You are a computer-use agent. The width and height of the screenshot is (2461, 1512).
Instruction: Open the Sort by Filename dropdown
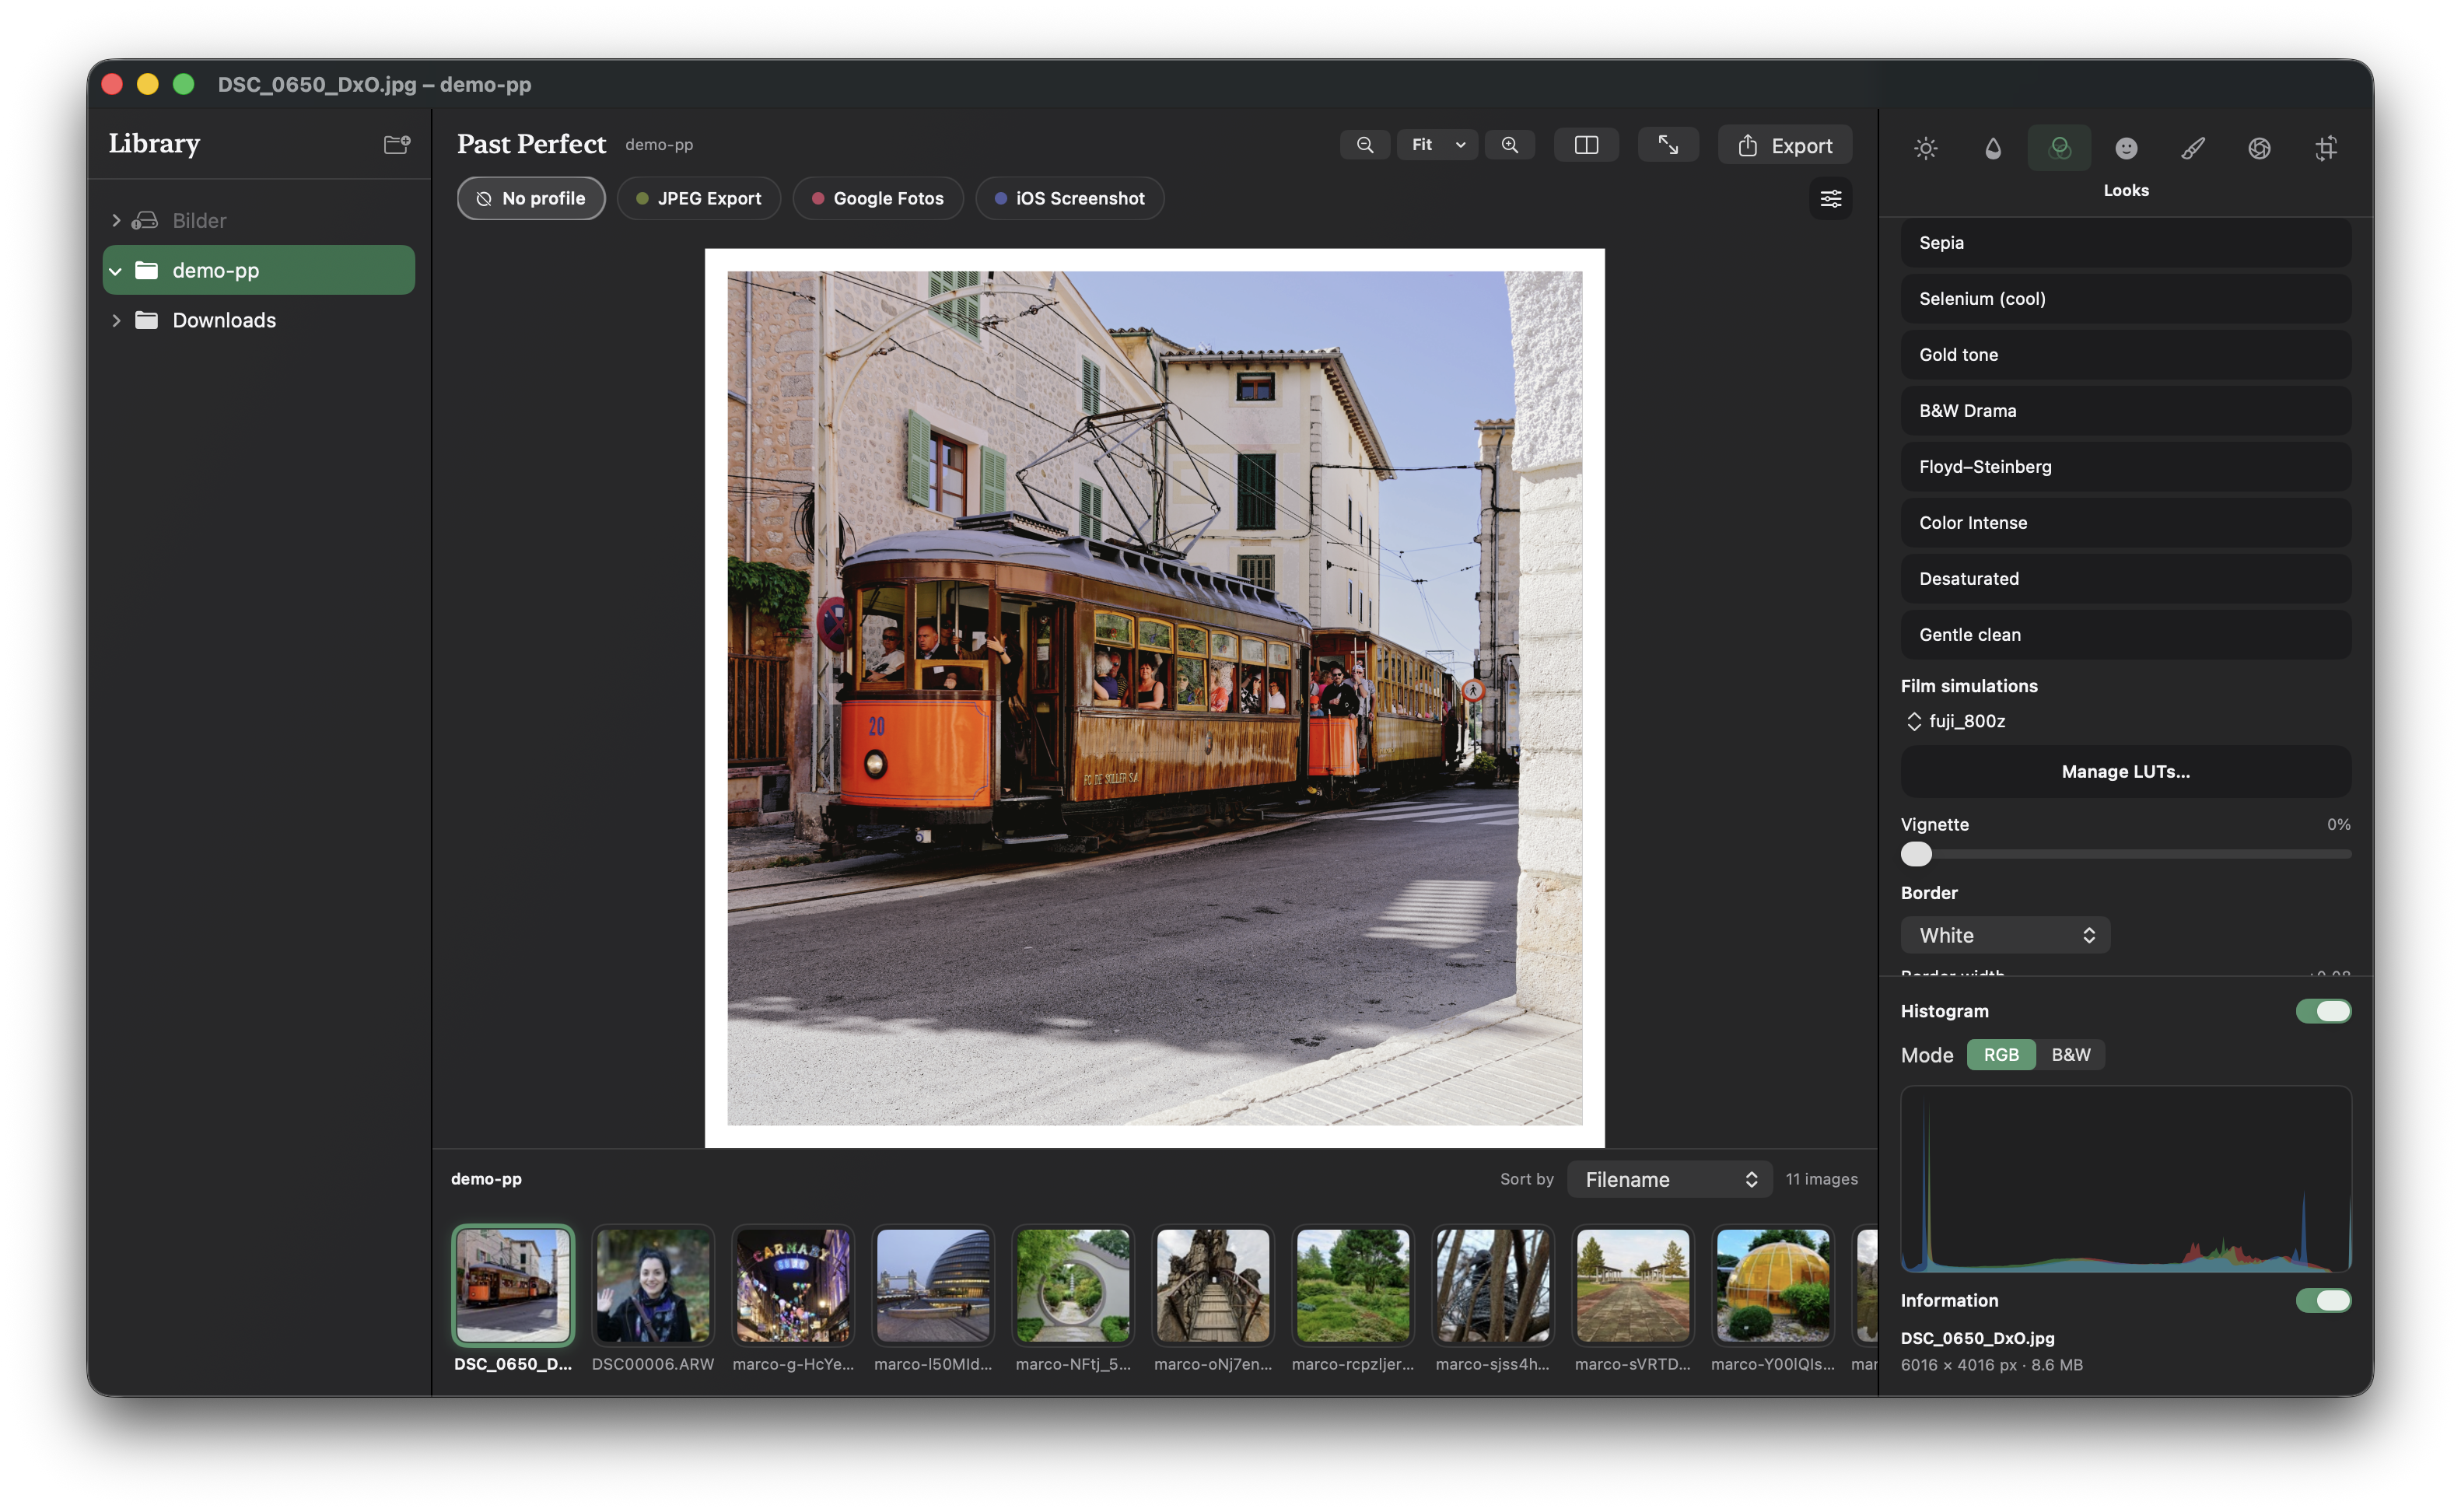click(x=1669, y=1179)
